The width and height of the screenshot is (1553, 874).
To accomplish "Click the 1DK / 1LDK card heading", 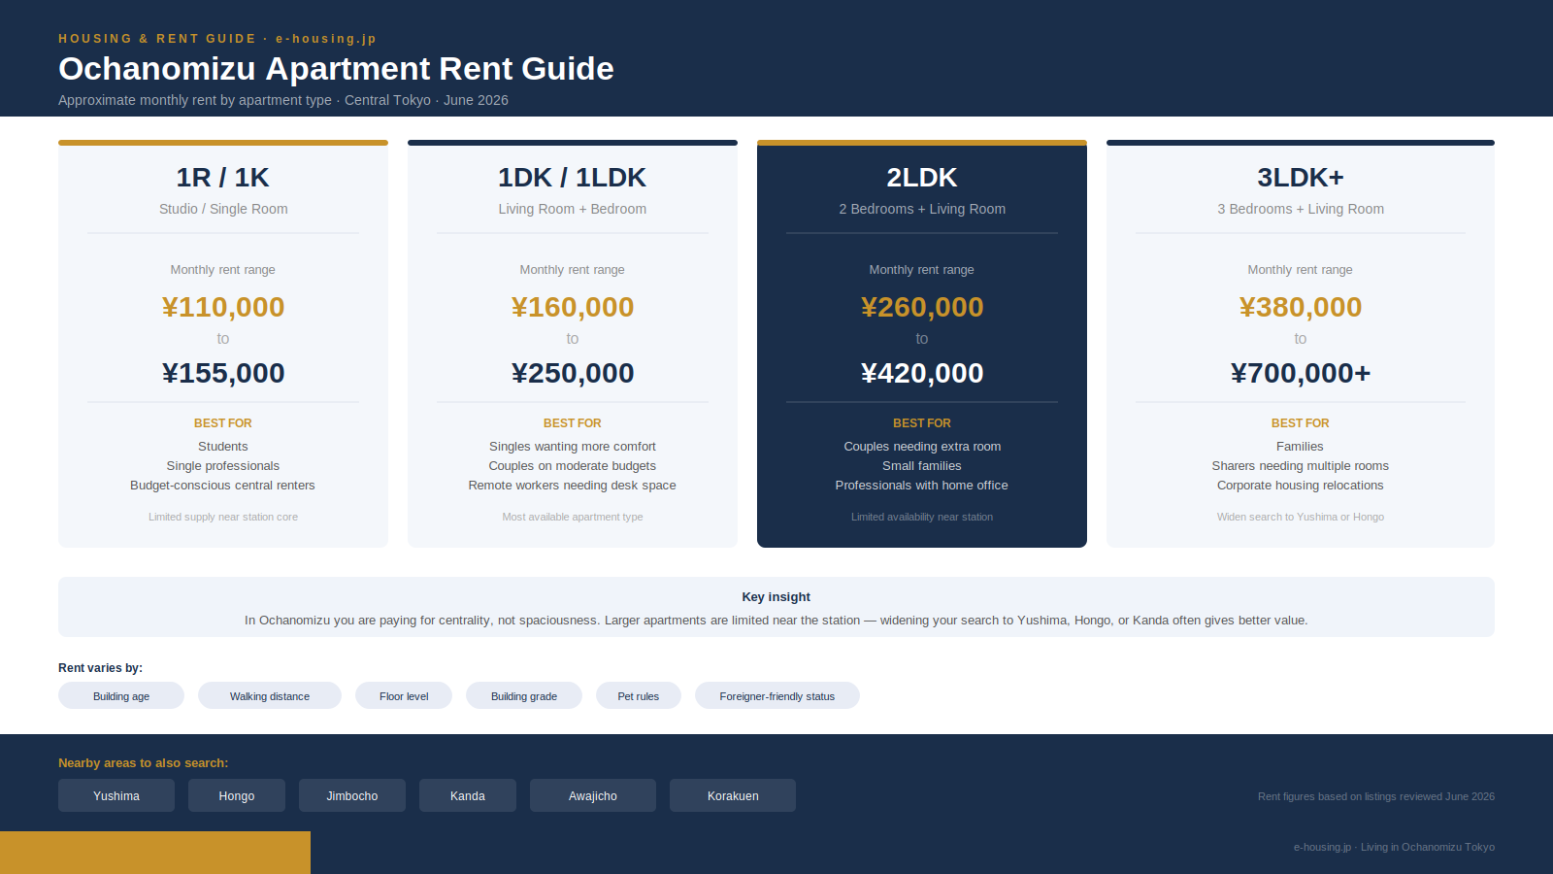I will (573, 178).
